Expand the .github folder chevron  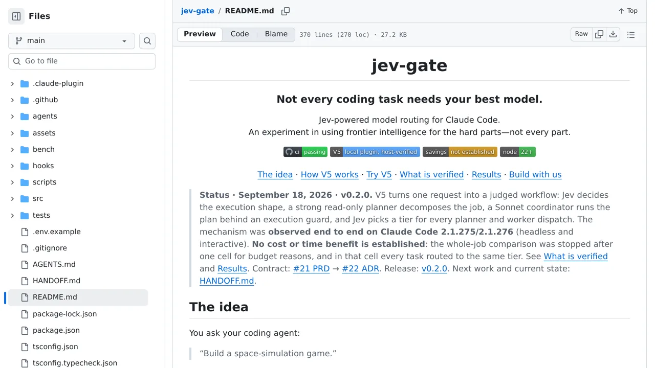[x=12, y=100]
